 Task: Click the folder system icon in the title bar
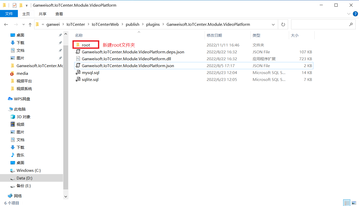pos(4,5)
